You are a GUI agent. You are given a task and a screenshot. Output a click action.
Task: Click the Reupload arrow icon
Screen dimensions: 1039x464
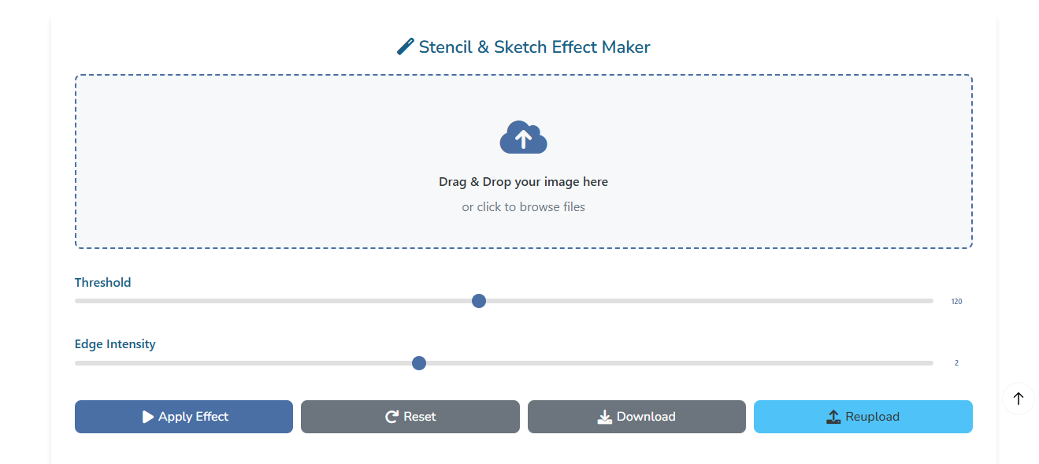[833, 417]
